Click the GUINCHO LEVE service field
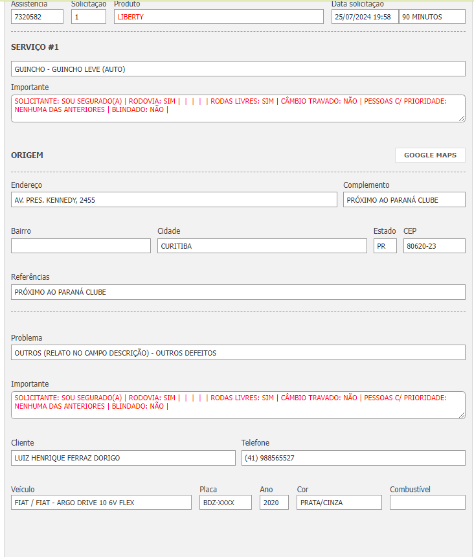Viewport: 474px width, 557px height. tap(238, 69)
